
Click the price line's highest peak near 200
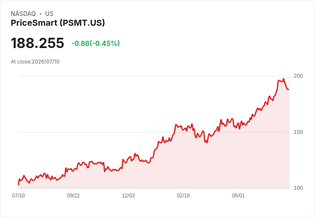(283, 79)
